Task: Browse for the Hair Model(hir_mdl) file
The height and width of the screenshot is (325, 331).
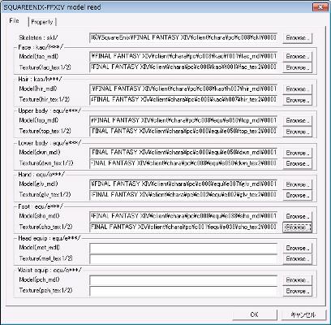Action: [297, 89]
